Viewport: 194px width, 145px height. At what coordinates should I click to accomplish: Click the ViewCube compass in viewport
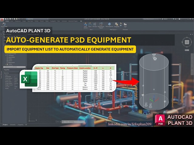point(187,42)
